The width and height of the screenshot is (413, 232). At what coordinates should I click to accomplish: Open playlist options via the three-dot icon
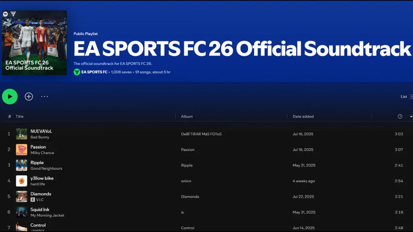pos(44,97)
